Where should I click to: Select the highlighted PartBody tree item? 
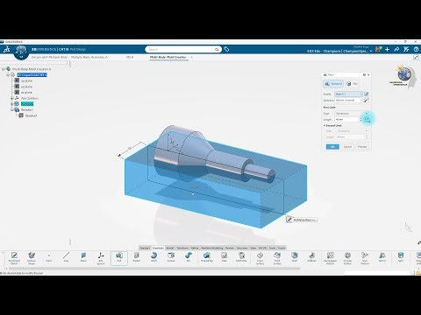tap(27, 104)
